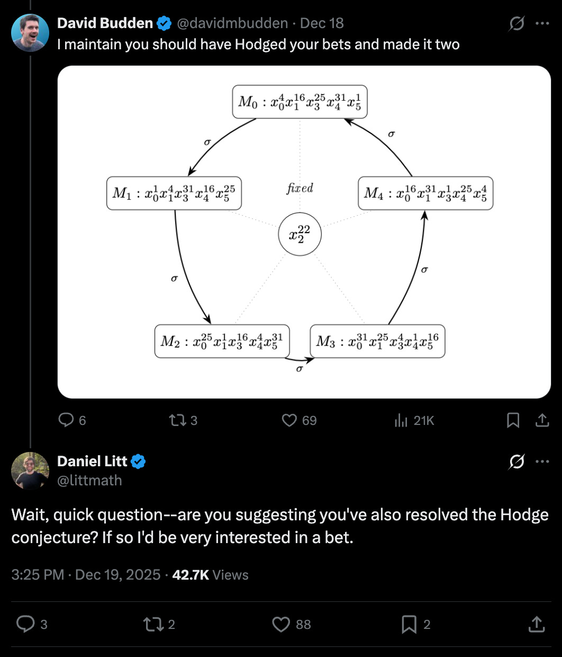Click reply icon on David Budden's tweet
The height and width of the screenshot is (657, 562).
coord(66,420)
